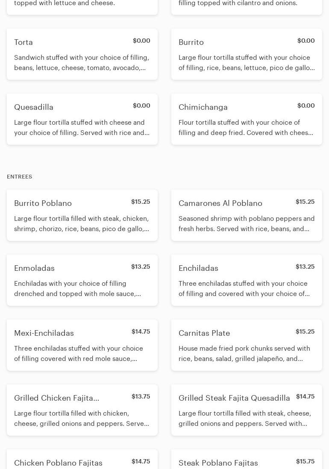Click the $13.75 Grilled Chicken Fajita price
Image resolution: width=329 pixels, height=469 pixels.
141,396
